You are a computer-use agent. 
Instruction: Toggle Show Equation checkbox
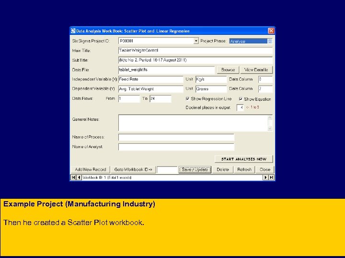(x=241, y=99)
